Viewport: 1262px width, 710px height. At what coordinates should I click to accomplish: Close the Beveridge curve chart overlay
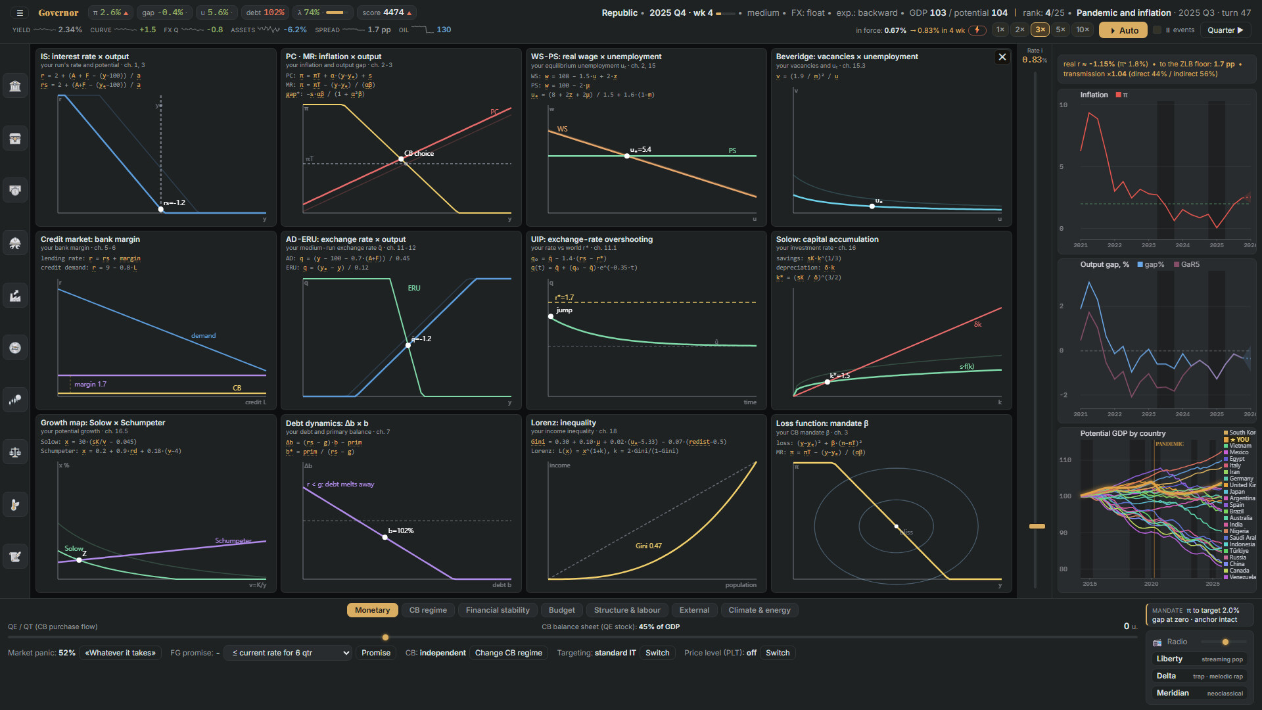1002,57
